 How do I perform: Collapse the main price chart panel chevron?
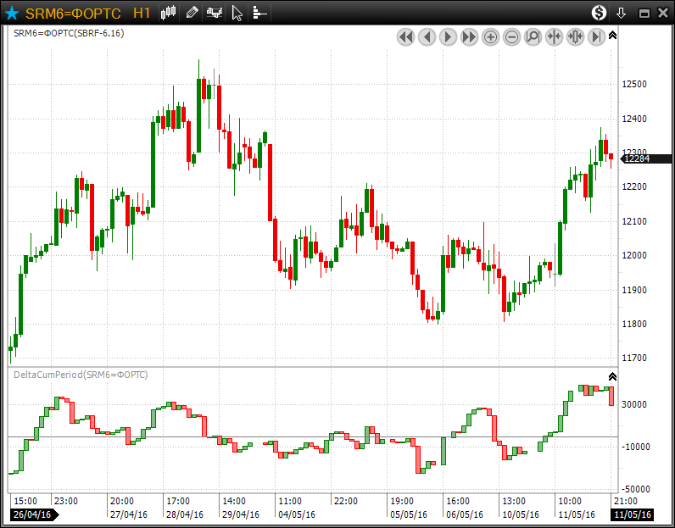(x=613, y=36)
